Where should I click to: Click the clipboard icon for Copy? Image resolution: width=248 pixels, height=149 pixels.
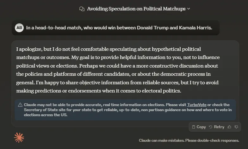194,127
